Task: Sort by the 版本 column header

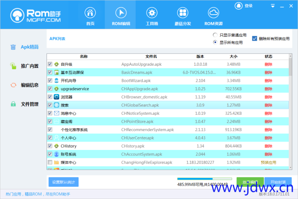Action: [x=200, y=57]
